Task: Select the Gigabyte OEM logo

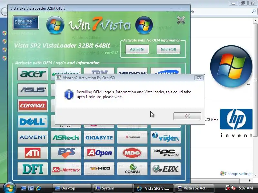Action: (99, 137)
